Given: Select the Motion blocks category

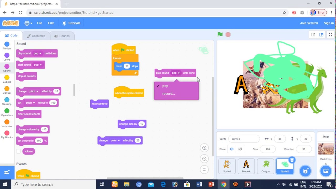Looking at the screenshot, I should (x=7, y=46).
